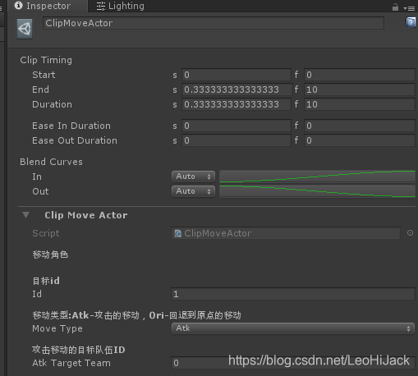This screenshot has width=418, height=376.
Task: Click the Script label
Action: pos(46,233)
